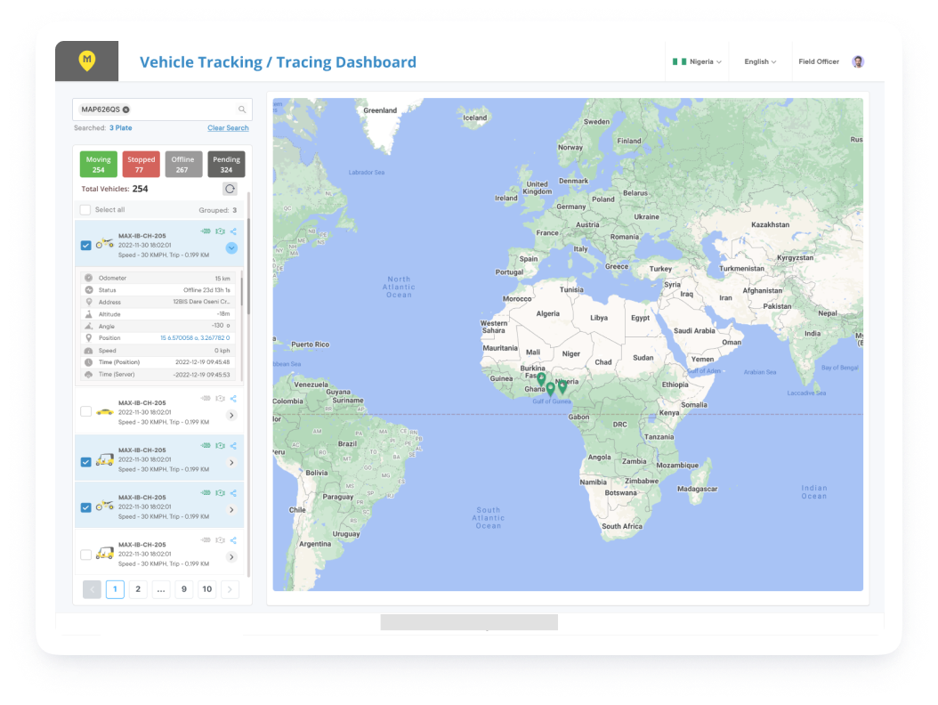The image size is (938, 705).
Task: Collapse the expanded vehicle details with blue chevron
Action: (x=231, y=247)
